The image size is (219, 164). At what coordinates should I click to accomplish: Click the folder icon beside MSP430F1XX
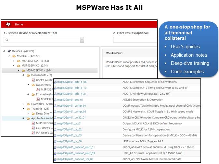click(19, 61)
